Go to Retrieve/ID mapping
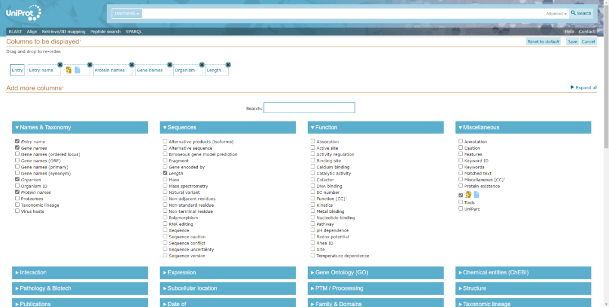Screen dimensions: 609x307 click(64, 32)
